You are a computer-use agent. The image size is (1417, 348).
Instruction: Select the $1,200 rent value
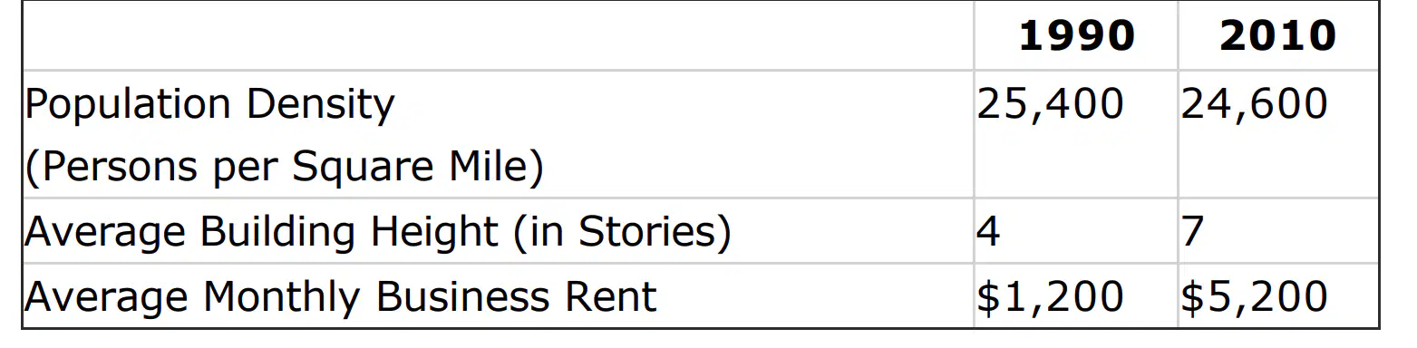(1050, 297)
